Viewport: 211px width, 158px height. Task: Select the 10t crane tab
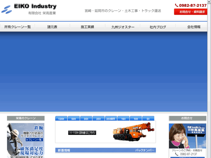136,119
